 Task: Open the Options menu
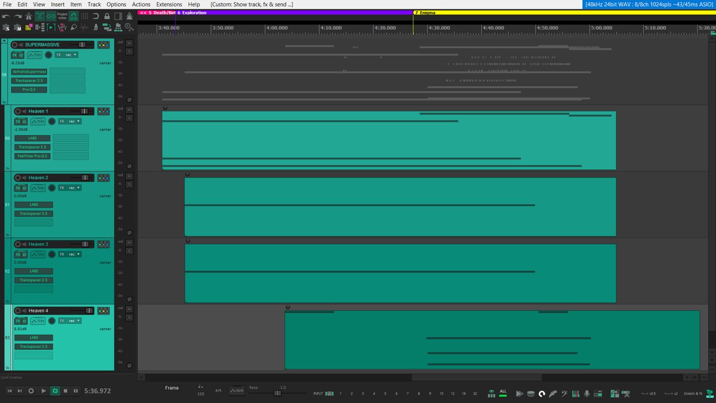(x=116, y=4)
